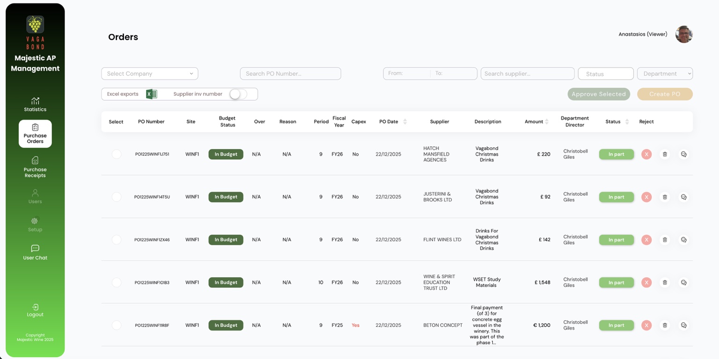719x359 pixels.
Task: Sort by PO Date arrows
Action: pyautogui.click(x=405, y=122)
